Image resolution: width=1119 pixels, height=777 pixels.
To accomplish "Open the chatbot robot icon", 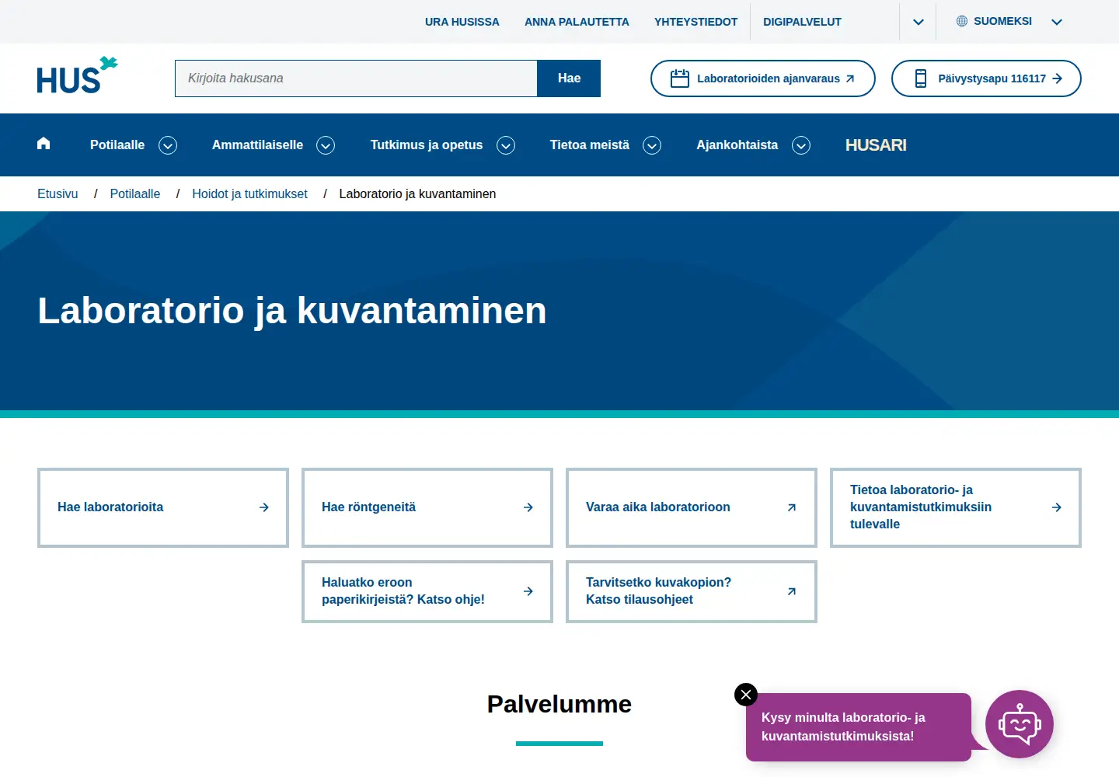I will point(1019,724).
